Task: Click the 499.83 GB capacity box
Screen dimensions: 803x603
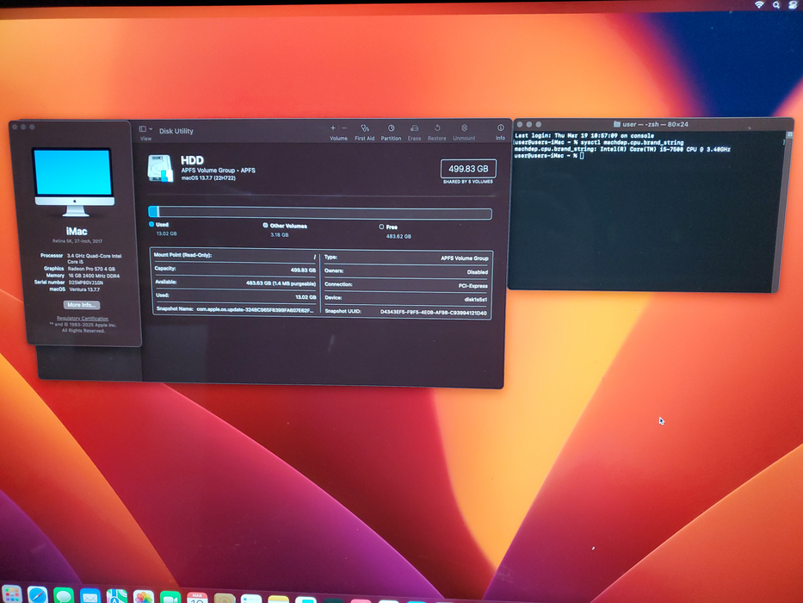Action: pos(468,169)
